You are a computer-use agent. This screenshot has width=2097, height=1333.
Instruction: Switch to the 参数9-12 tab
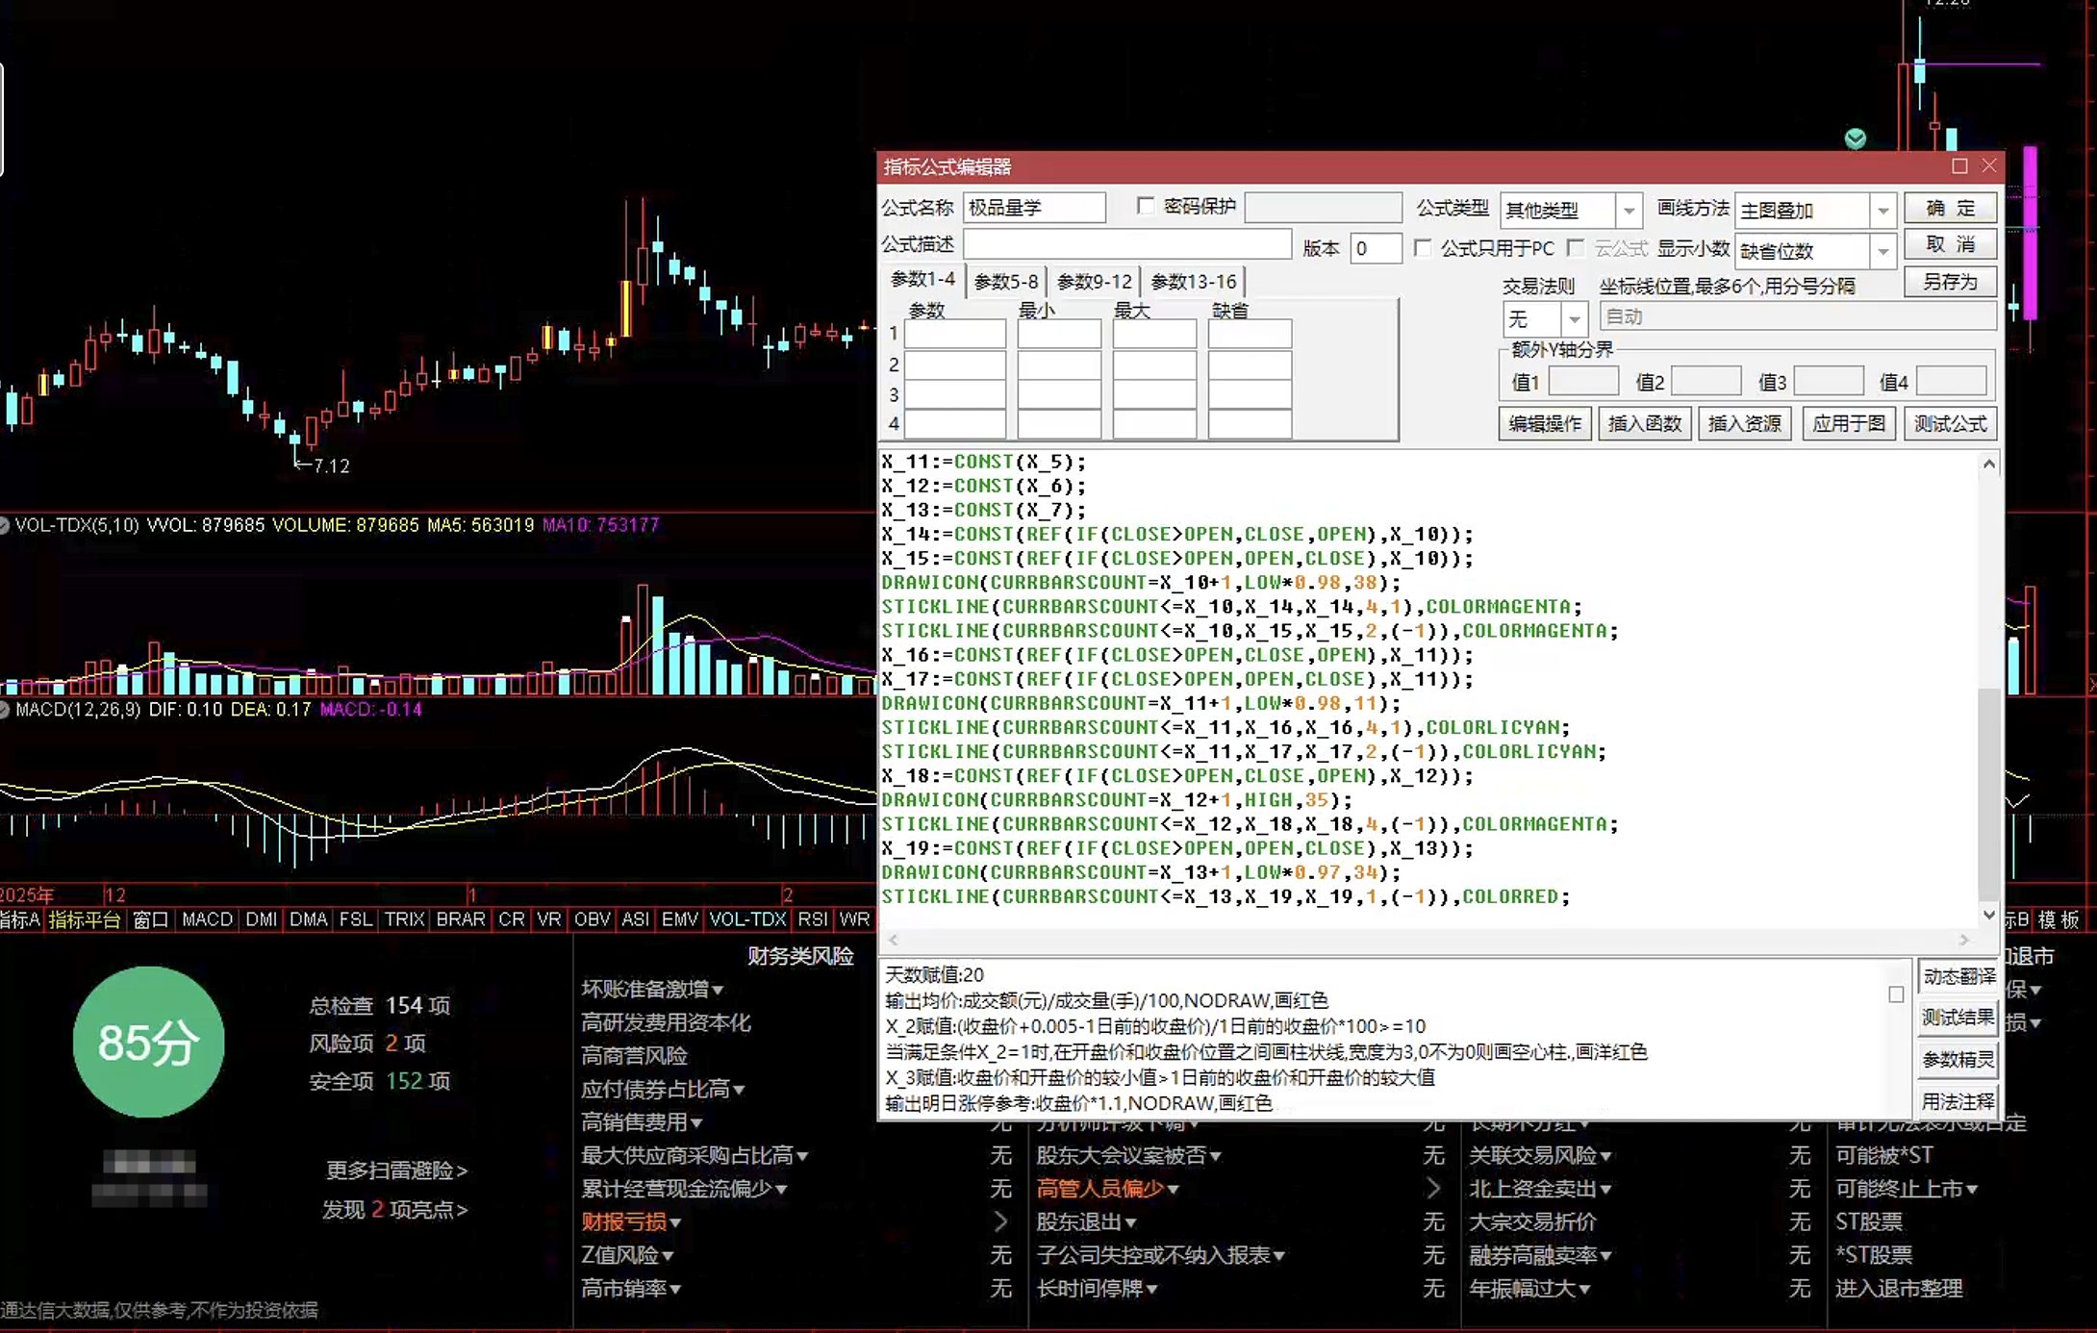tap(1095, 282)
